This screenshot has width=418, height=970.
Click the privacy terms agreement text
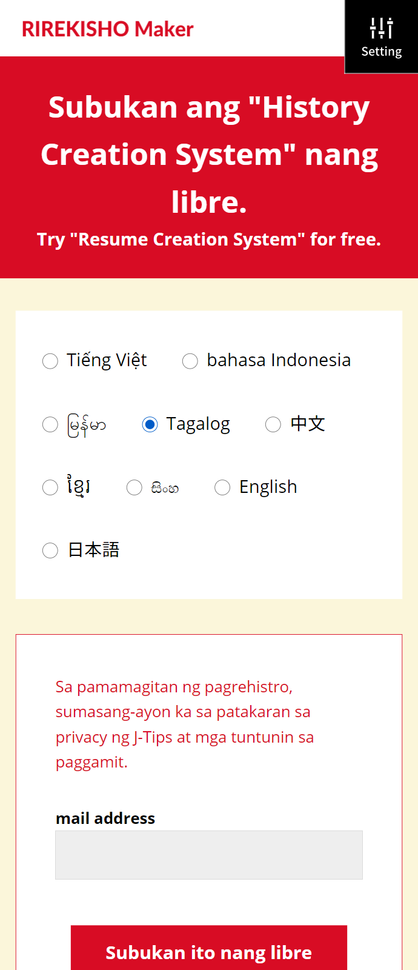pyautogui.click(x=185, y=724)
